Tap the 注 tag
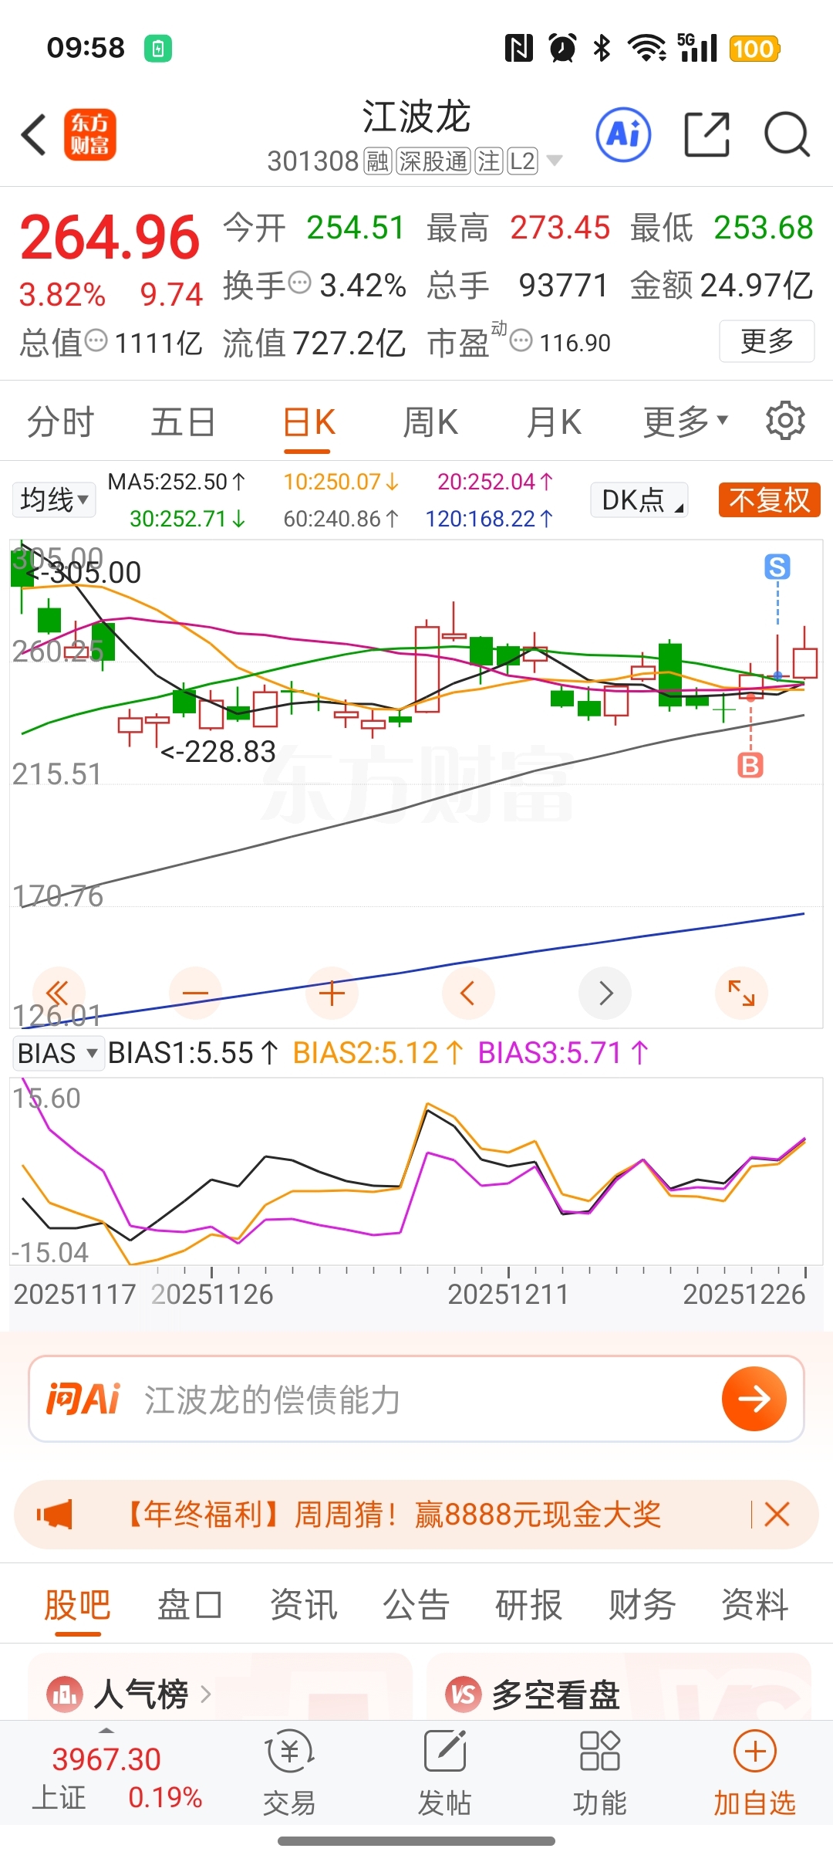833x1862 pixels. [x=488, y=161]
